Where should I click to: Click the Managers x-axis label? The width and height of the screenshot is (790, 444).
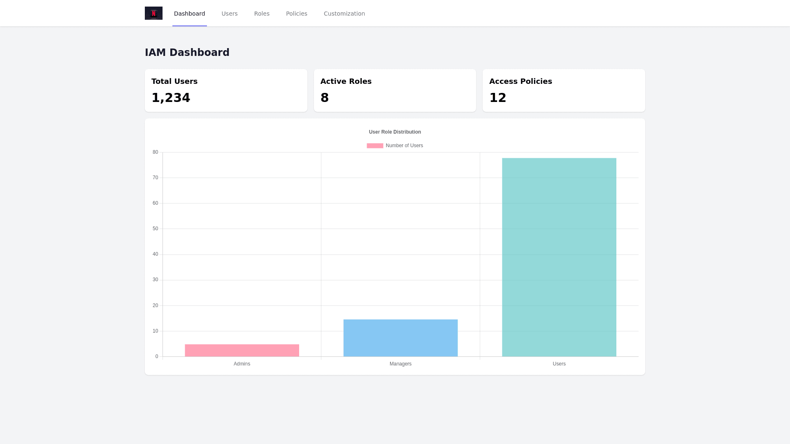tap(400, 364)
